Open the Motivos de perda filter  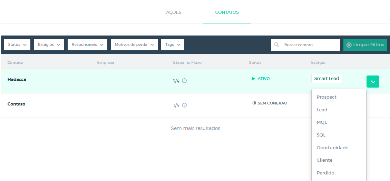134,45
